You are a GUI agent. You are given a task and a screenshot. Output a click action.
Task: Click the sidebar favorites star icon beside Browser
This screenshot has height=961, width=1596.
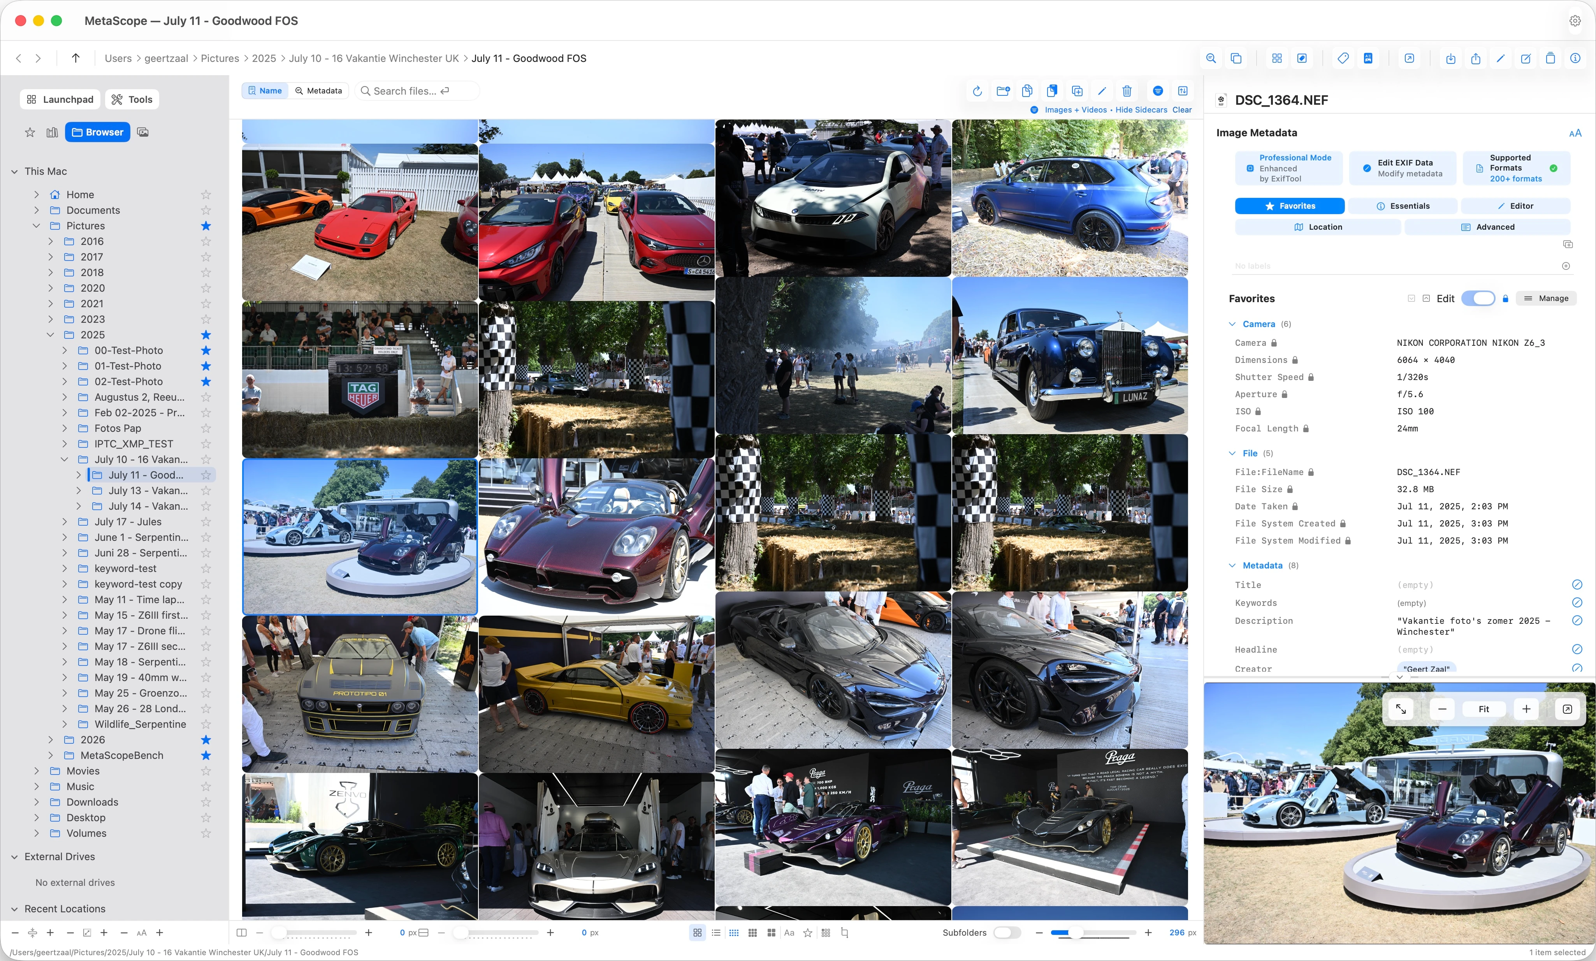30,132
